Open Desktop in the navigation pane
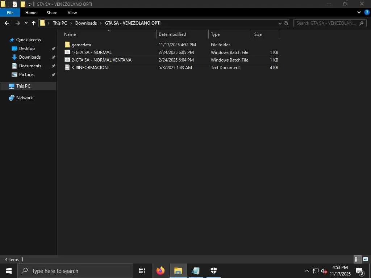Screen dimensions: 371x278 point(27,49)
